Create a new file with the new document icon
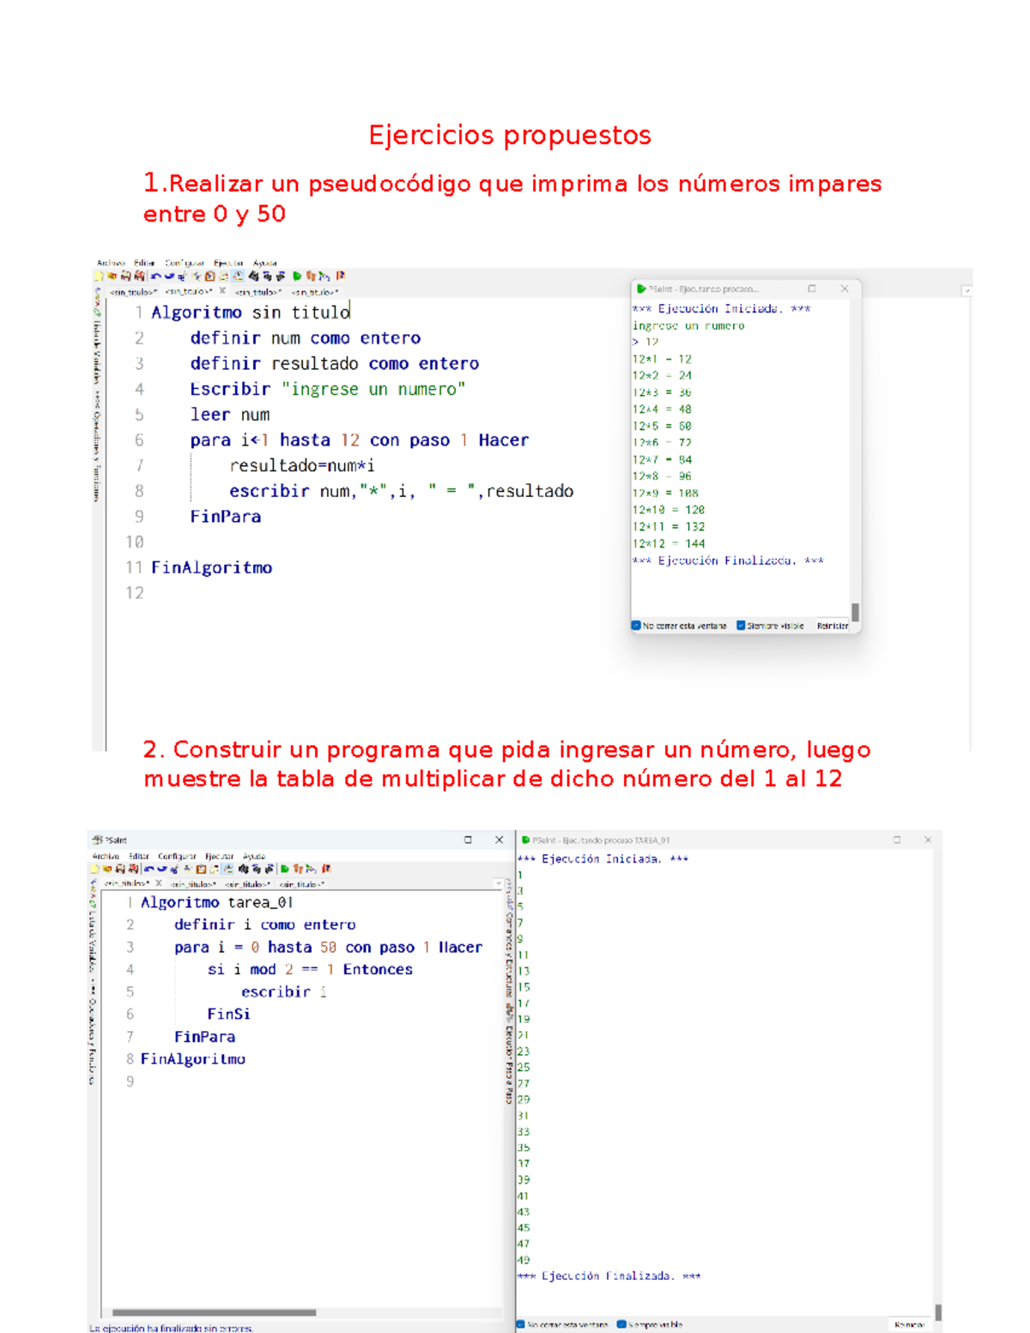This screenshot has width=1030, height=1333. click(x=100, y=276)
